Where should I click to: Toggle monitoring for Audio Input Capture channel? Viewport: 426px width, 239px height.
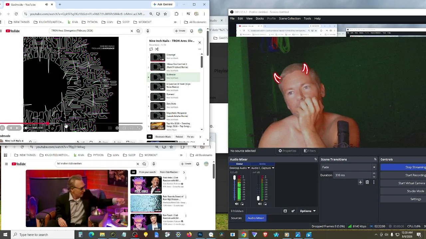tap(265, 204)
